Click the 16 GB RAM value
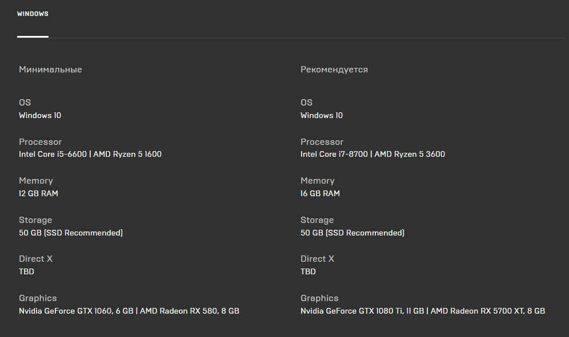The width and height of the screenshot is (569, 337). [320, 193]
